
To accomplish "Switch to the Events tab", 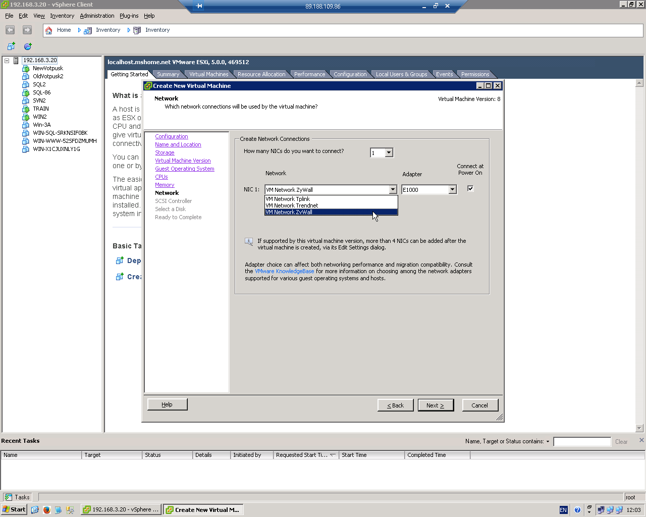I will (445, 74).
